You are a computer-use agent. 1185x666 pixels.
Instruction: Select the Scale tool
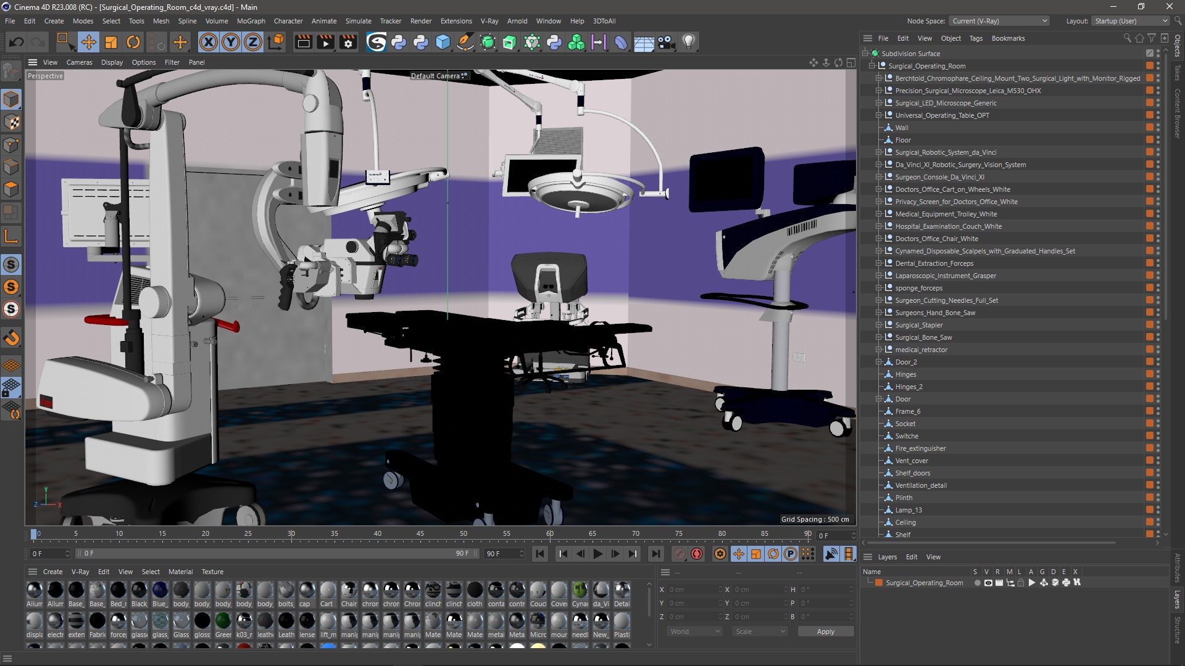tap(110, 42)
